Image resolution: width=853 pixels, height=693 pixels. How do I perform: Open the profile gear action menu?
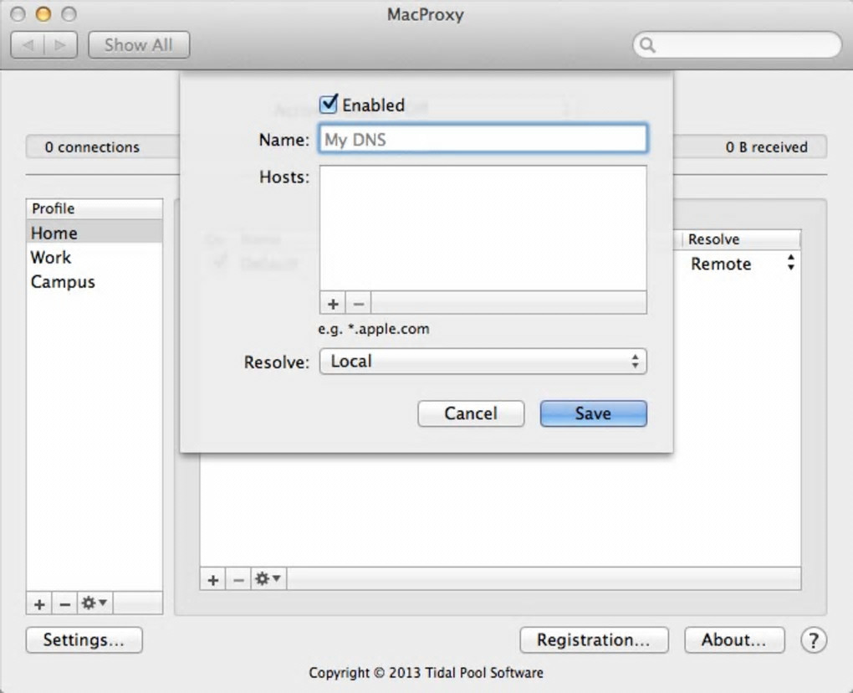tap(94, 603)
